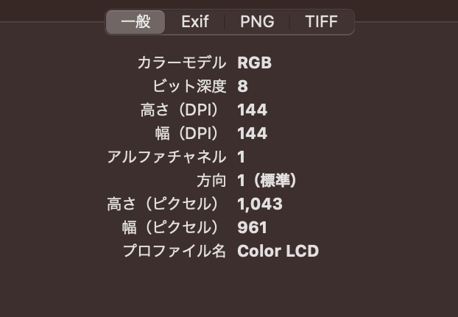Image resolution: width=458 pixels, height=317 pixels.
Task: Show the TIFF tab
Action: 321,22
